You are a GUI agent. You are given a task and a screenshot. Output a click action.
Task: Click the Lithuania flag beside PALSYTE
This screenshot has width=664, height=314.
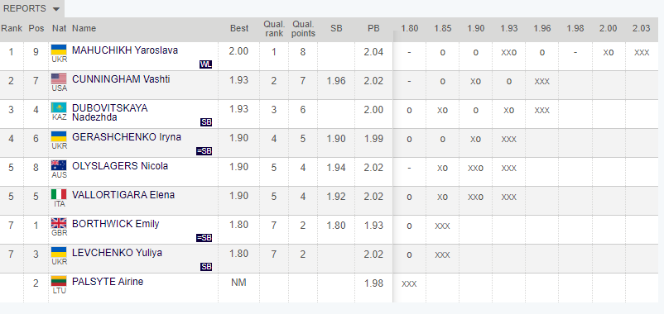59,281
